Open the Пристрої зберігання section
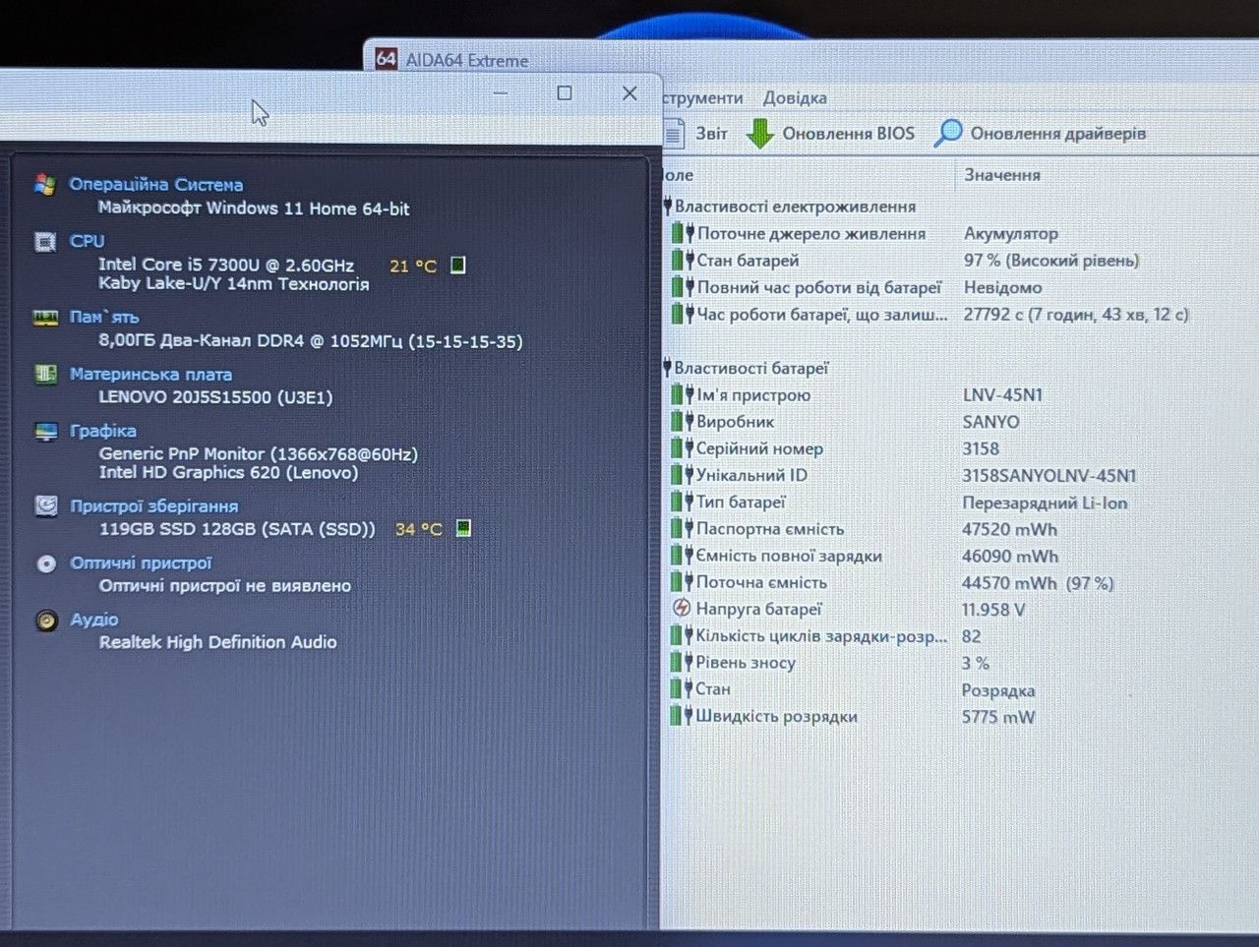This screenshot has height=947, width=1259. click(153, 505)
